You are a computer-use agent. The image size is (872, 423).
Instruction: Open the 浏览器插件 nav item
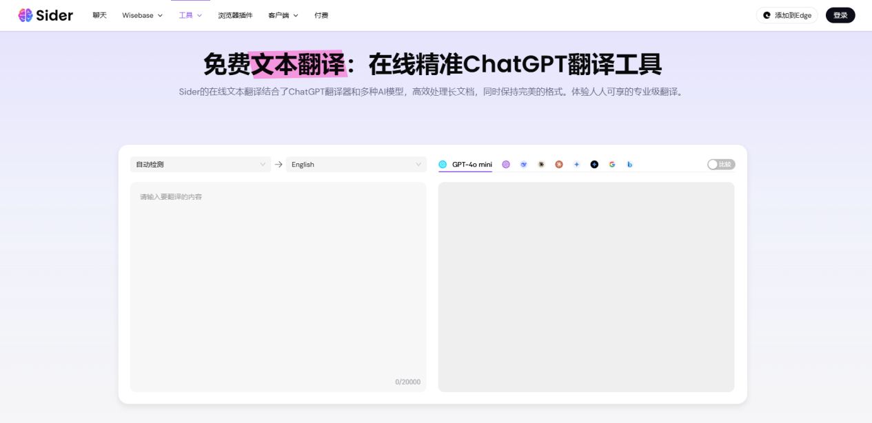pos(235,15)
